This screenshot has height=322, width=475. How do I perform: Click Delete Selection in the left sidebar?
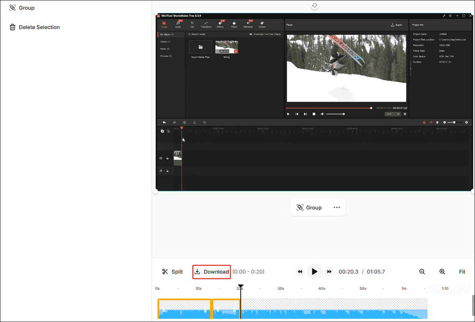pyautogui.click(x=34, y=27)
